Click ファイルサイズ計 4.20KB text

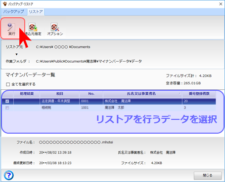tap(189, 76)
